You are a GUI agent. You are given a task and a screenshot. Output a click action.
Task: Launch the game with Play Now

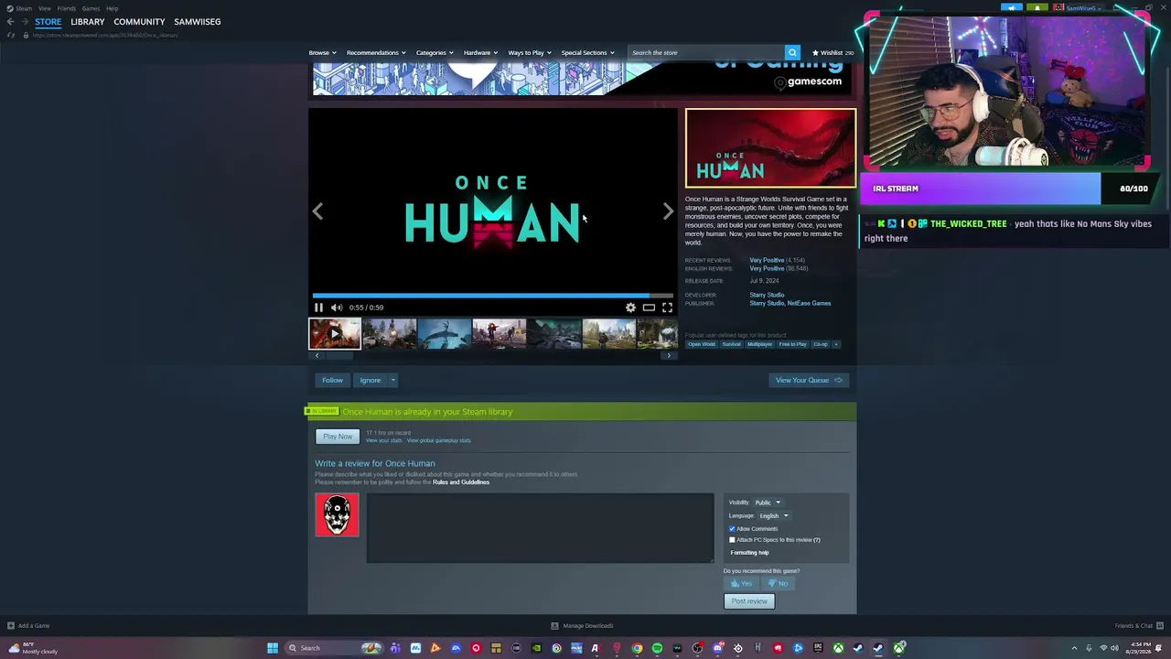pyautogui.click(x=338, y=437)
